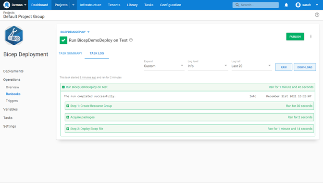Open Variables in the sidebar
323x183 pixels.
coord(11,109)
